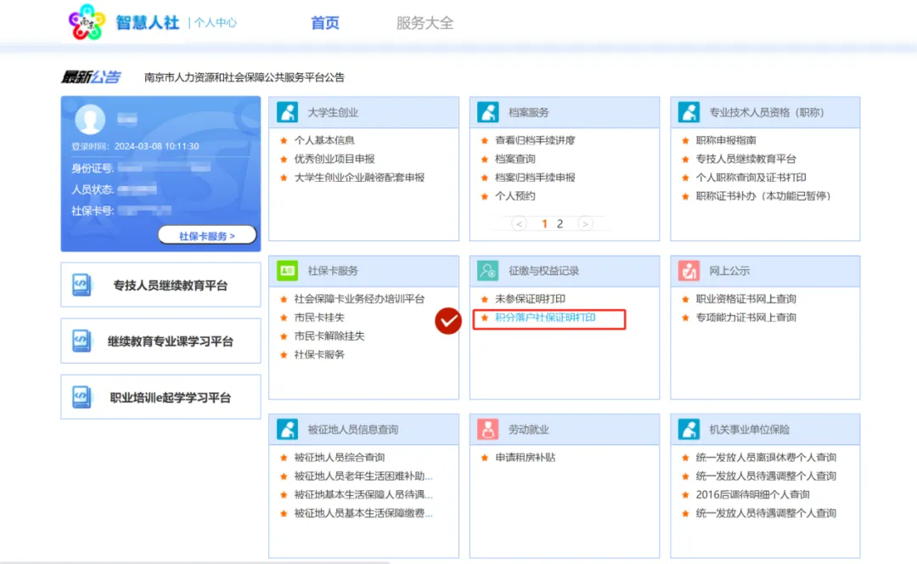Open 大学生创业企业融资配套申报 link
Screen dimensions: 917x564
(359, 178)
